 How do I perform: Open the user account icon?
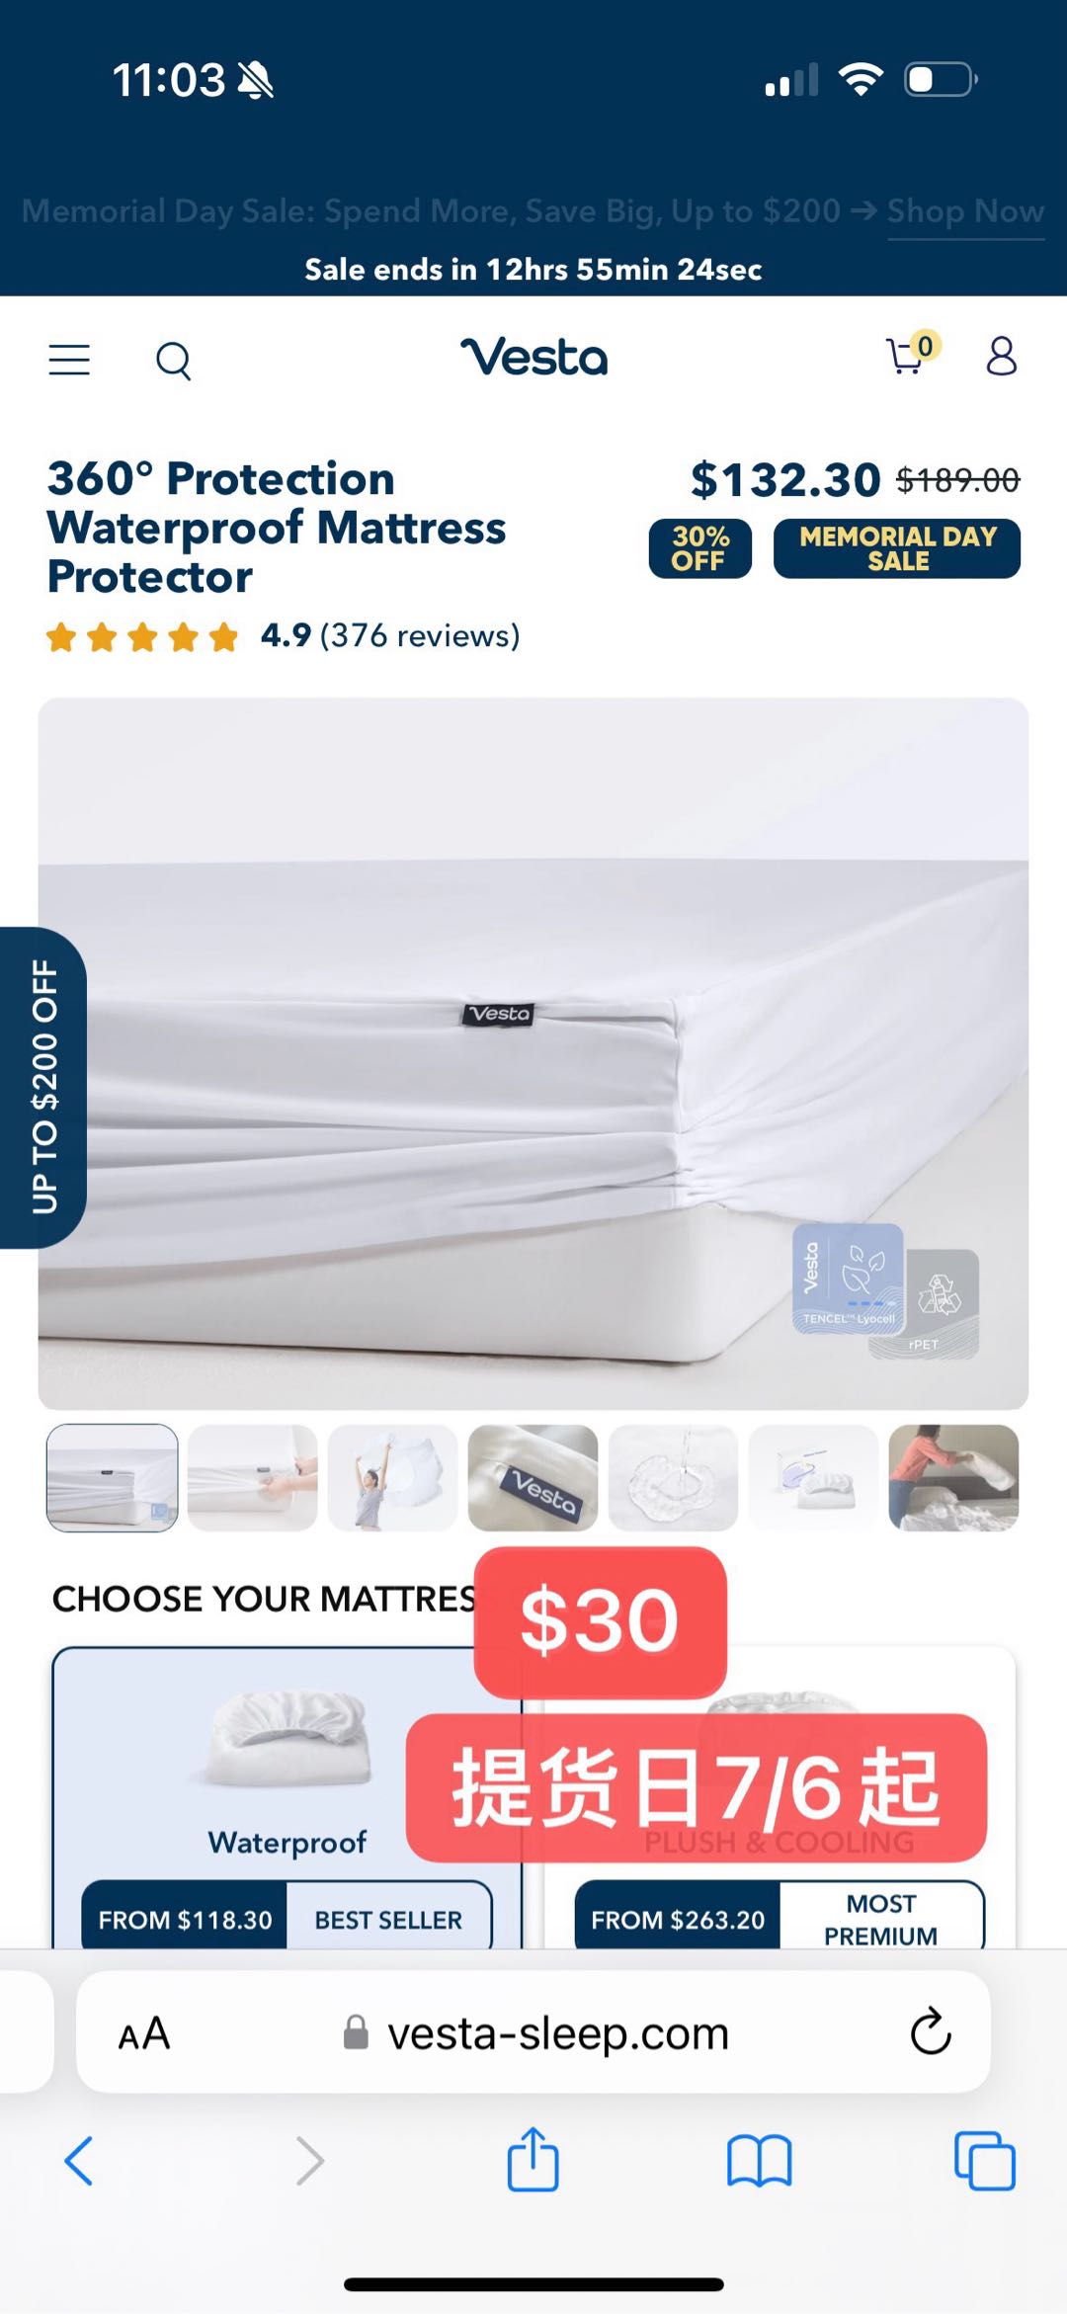point(1001,356)
